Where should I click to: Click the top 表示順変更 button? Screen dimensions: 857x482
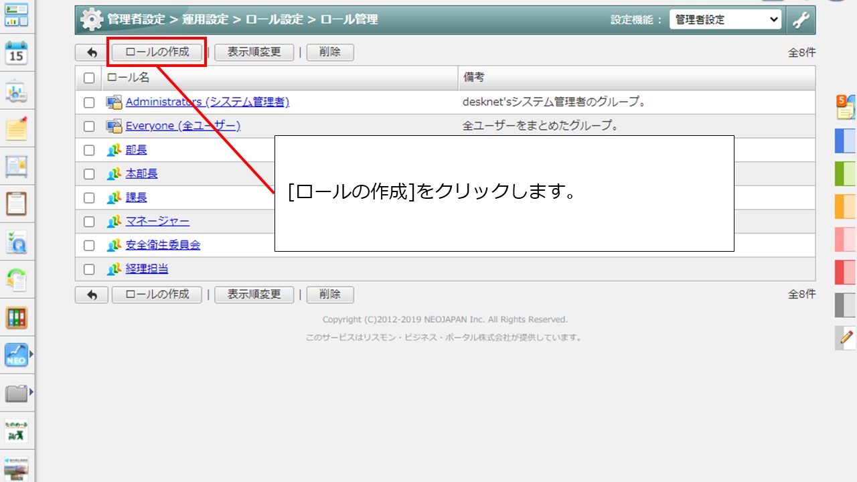point(254,52)
